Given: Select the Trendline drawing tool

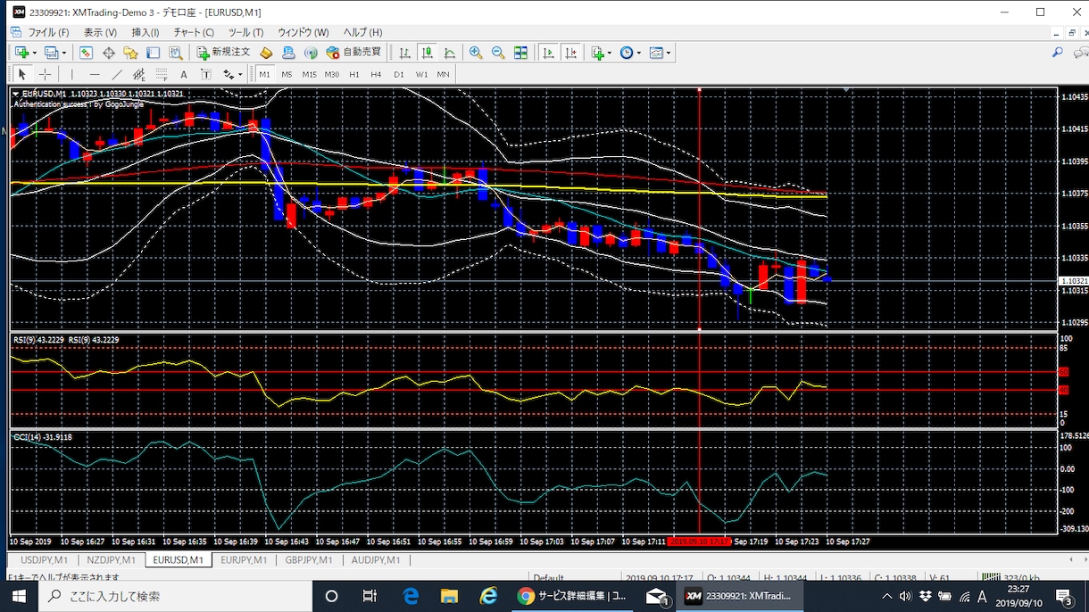Looking at the screenshot, I should pos(117,74).
